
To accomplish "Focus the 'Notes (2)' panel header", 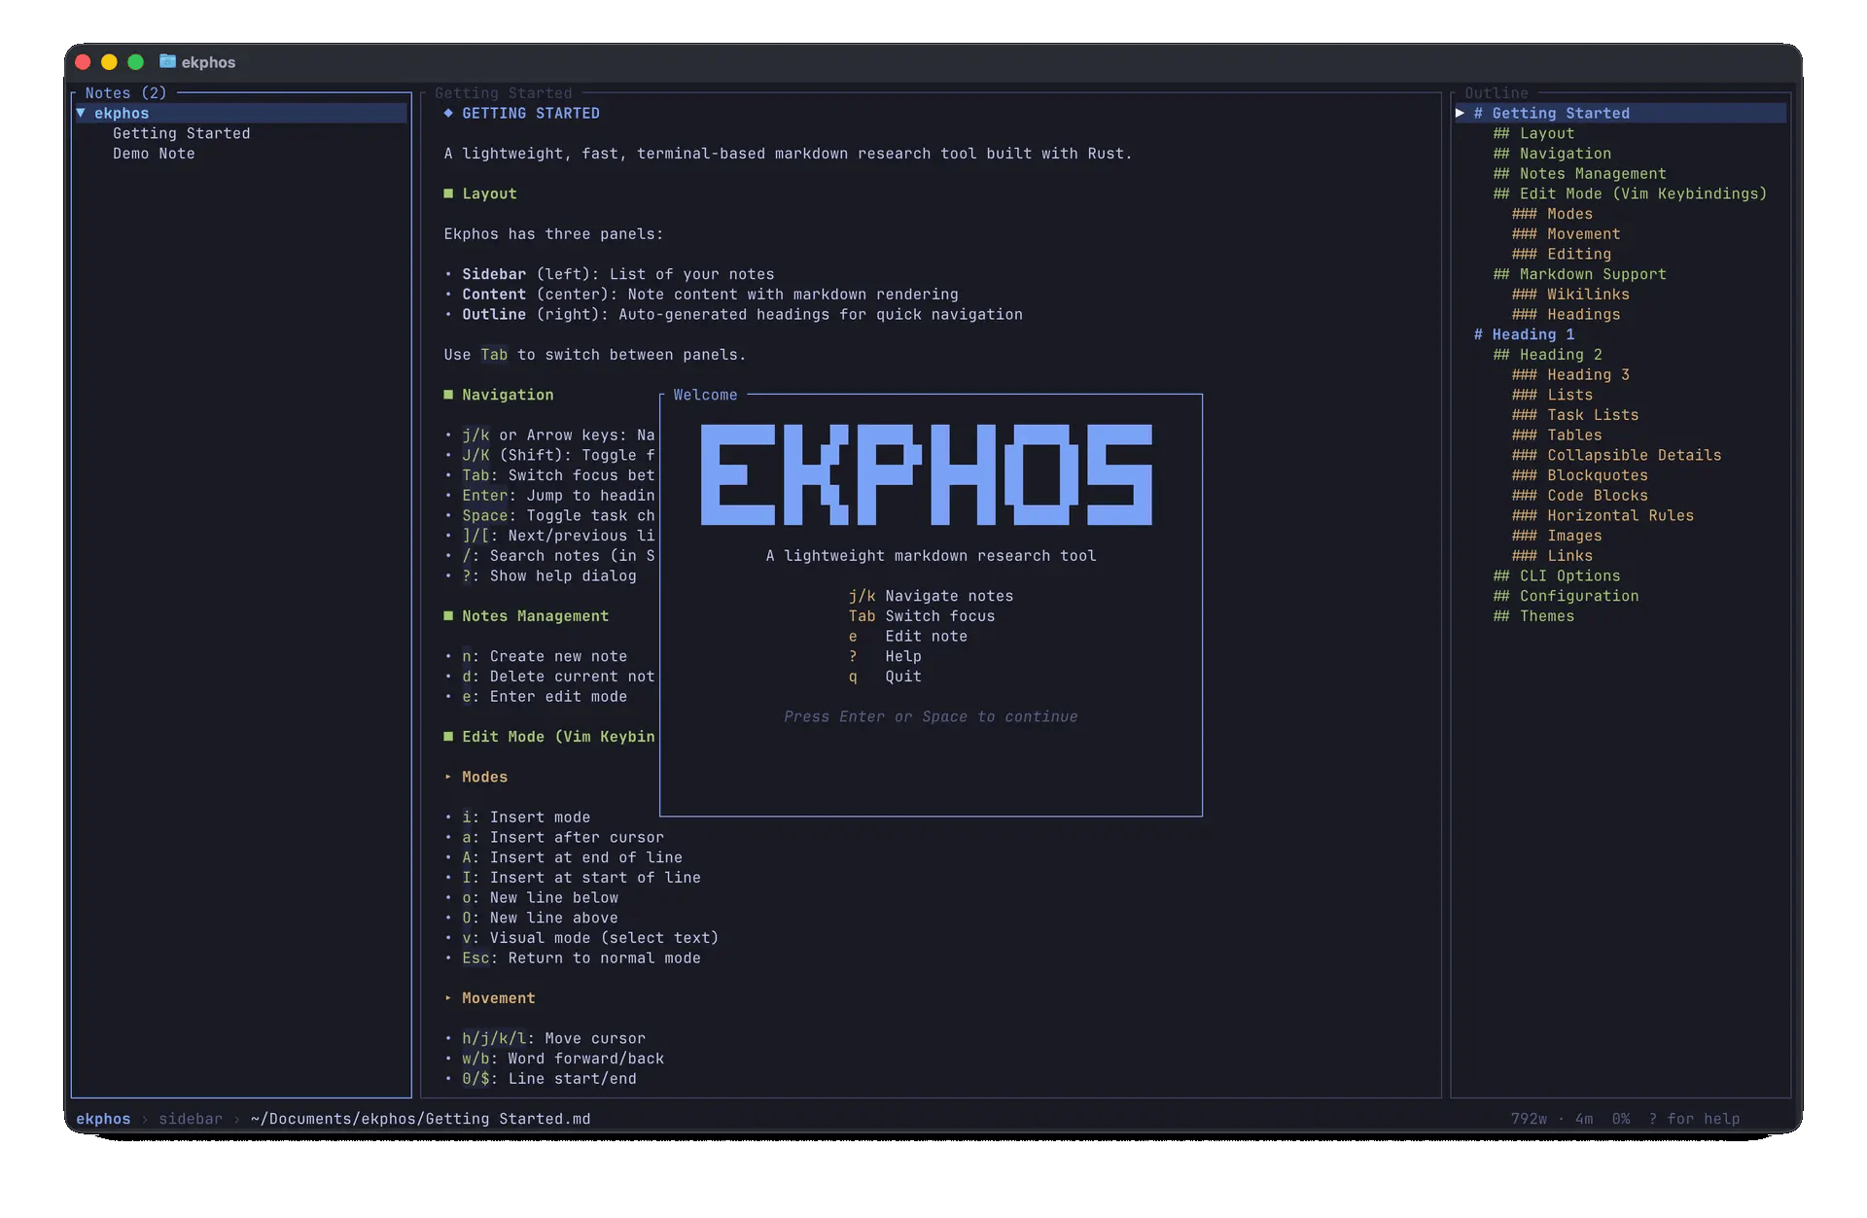I will 123,92.
